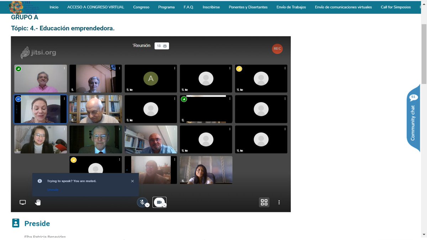Click green connection indicator on pink-shirt man's tile
The image size is (427, 240).
19,69
